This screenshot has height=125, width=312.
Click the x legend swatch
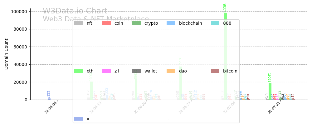click(79, 119)
